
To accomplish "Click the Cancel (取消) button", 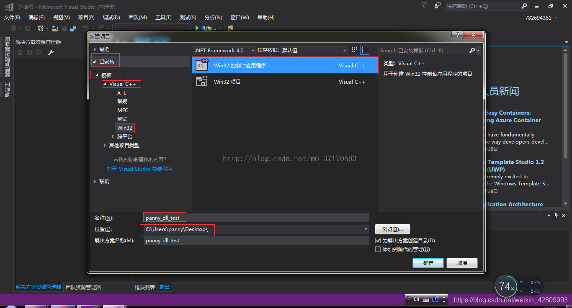I will [x=462, y=263].
